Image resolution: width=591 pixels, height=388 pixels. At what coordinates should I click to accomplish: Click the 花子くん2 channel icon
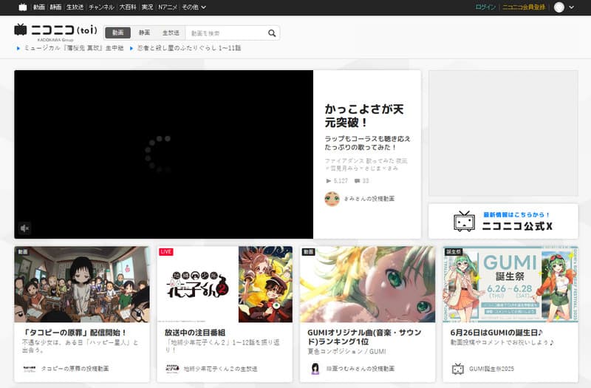[172, 368]
